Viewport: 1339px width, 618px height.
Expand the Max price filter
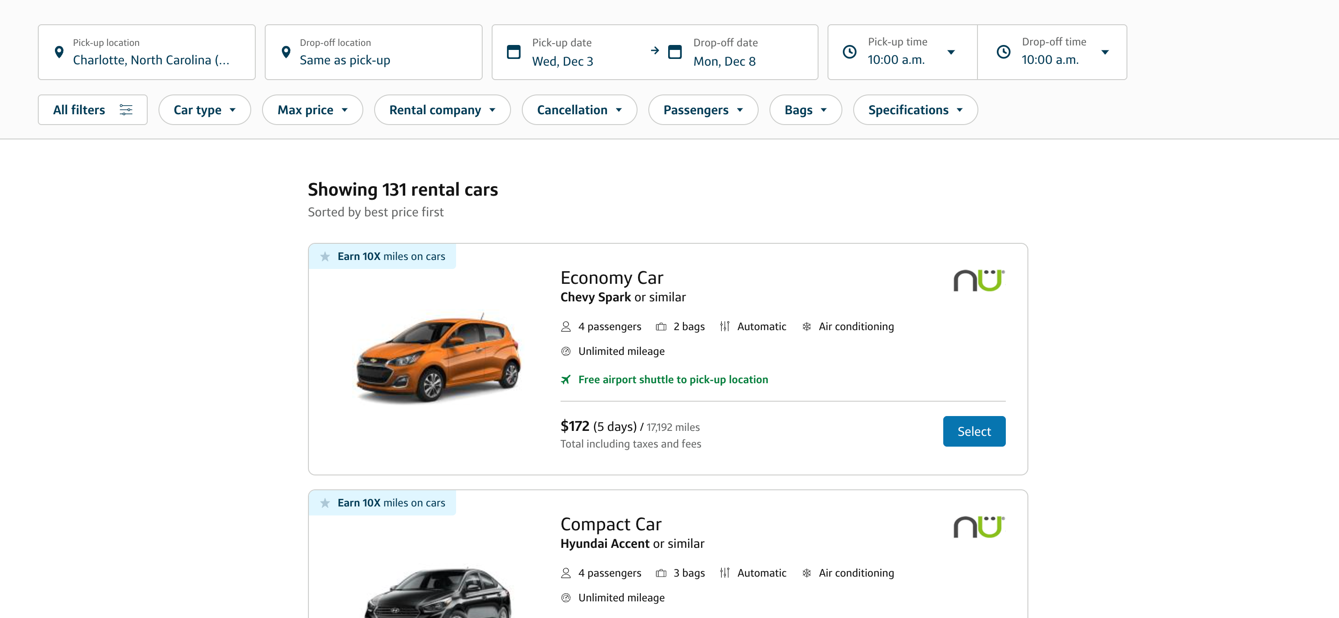(312, 110)
